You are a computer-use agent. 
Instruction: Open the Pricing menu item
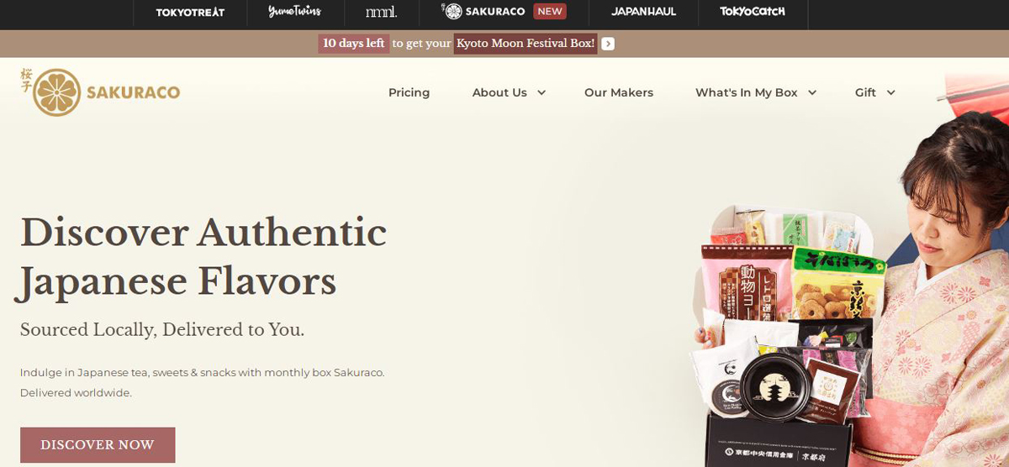click(x=409, y=93)
